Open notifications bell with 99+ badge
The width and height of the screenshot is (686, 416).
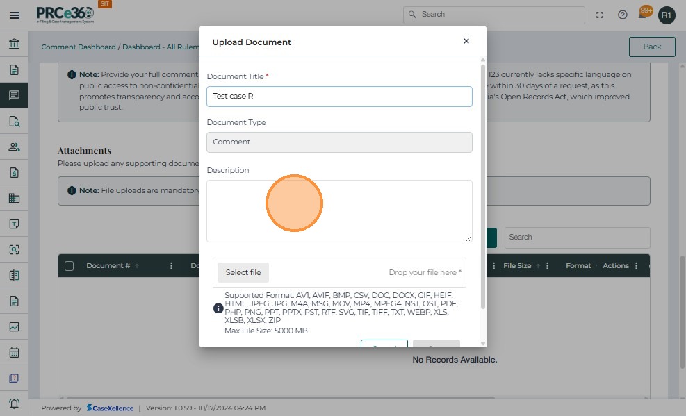pyautogui.click(x=644, y=14)
